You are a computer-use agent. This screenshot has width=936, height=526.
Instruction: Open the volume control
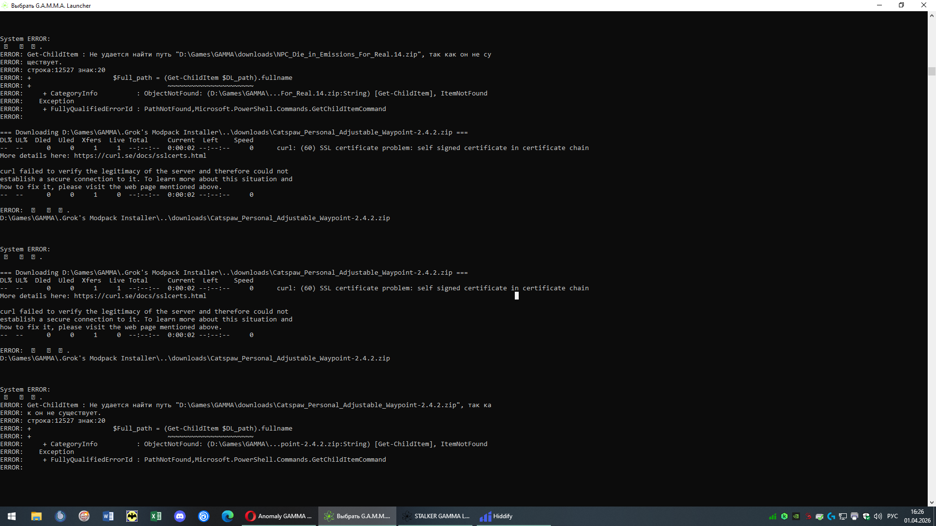click(x=878, y=516)
